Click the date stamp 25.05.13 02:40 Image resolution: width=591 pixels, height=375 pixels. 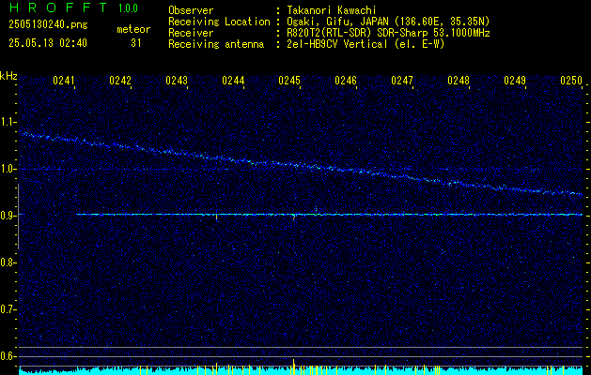pos(48,43)
